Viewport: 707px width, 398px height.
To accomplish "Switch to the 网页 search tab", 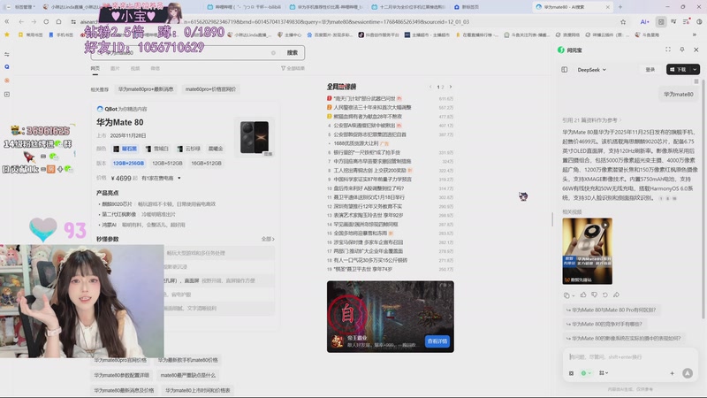I will point(95,69).
